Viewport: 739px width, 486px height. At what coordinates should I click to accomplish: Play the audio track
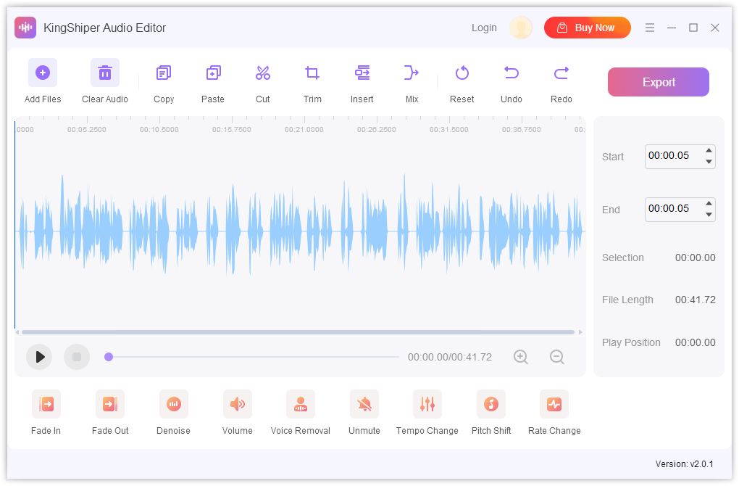tap(39, 357)
